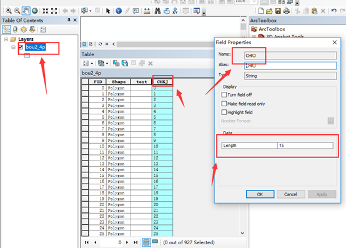
Task: List By Source in Table Of Contents
Action: pos(15,29)
